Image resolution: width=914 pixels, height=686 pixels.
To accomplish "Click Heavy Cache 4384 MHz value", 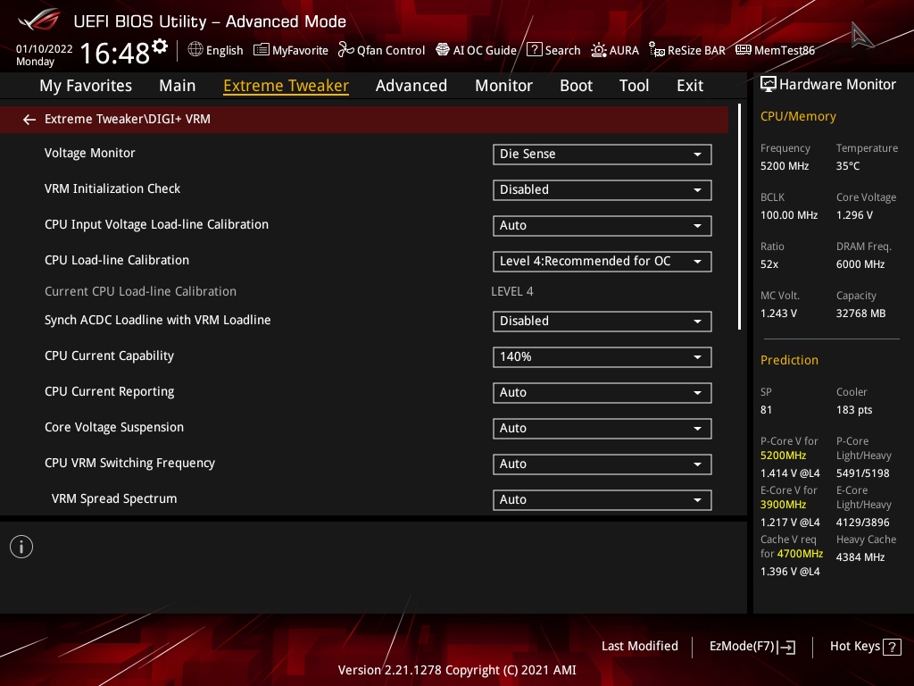I will click(860, 557).
